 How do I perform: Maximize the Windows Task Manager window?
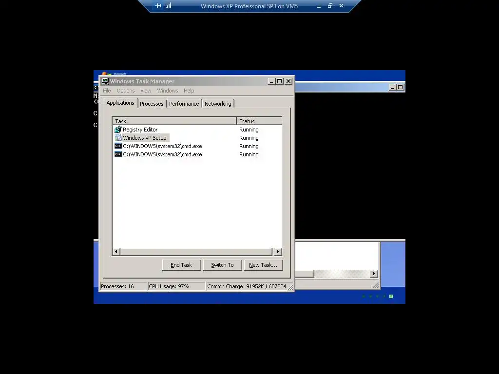pos(279,81)
